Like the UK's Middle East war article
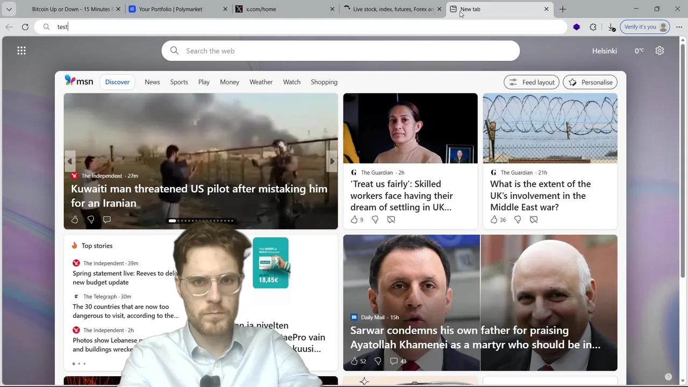 [x=494, y=219]
